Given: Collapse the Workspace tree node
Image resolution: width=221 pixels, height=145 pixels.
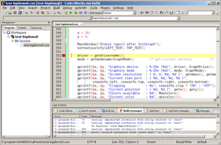Looking at the screenshot, I should (x=4, y=33).
